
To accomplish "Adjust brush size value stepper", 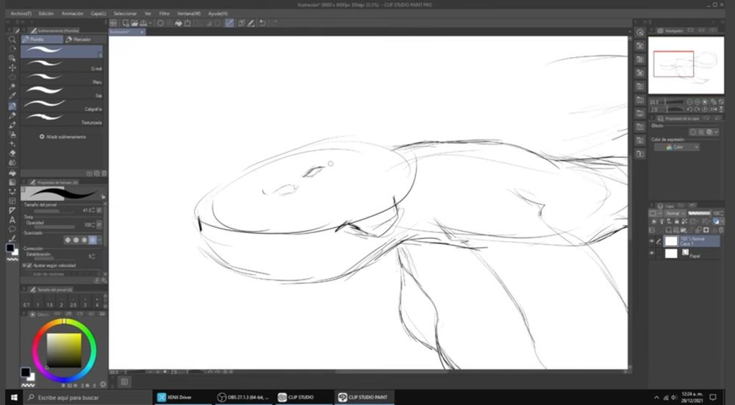I will click(x=93, y=210).
